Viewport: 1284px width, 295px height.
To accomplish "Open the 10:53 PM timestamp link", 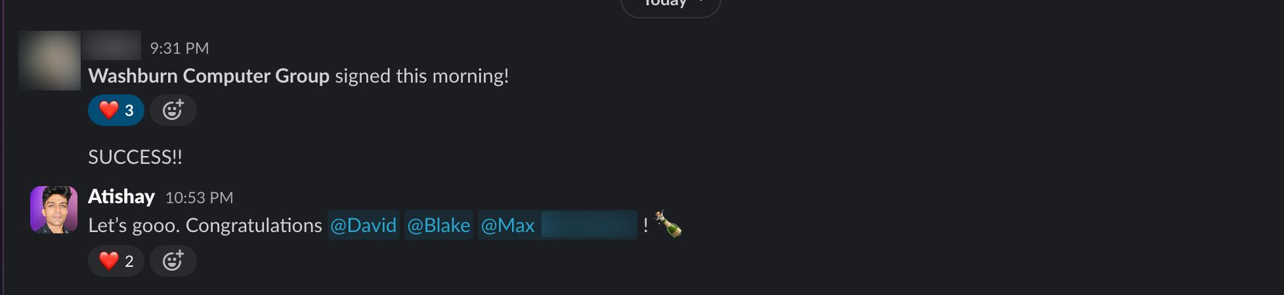I will coord(199,197).
